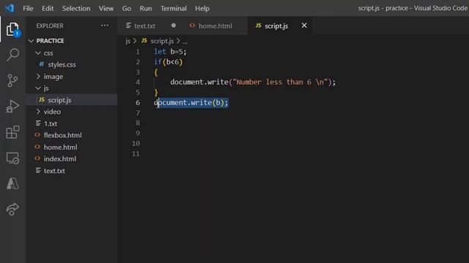Screen dimensions: 469x263
Task: Click line number 1 in the gutter
Action: (x=138, y=52)
